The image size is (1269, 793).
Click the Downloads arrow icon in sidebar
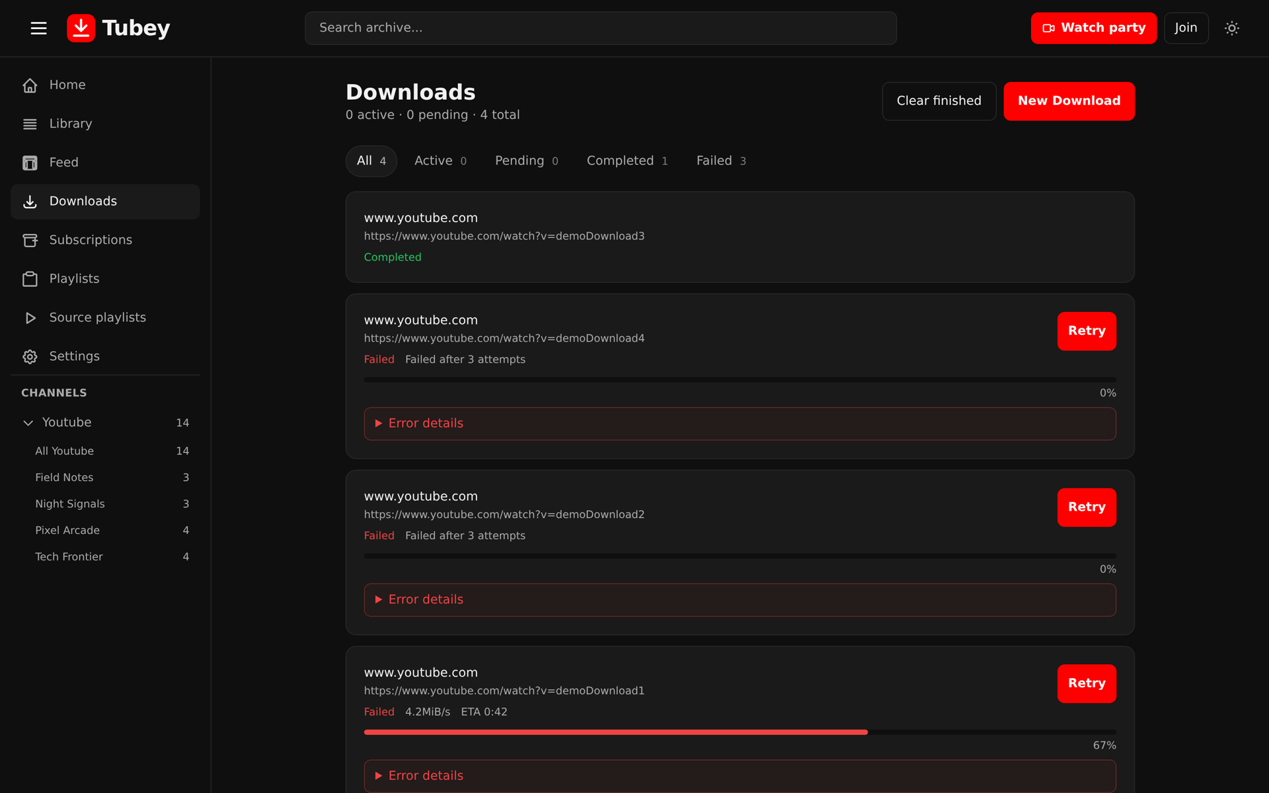coord(30,202)
